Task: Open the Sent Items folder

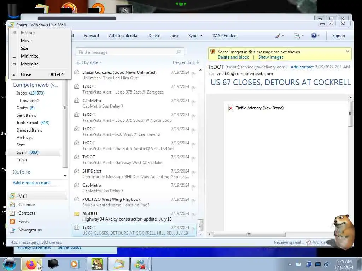Action: click(26, 115)
